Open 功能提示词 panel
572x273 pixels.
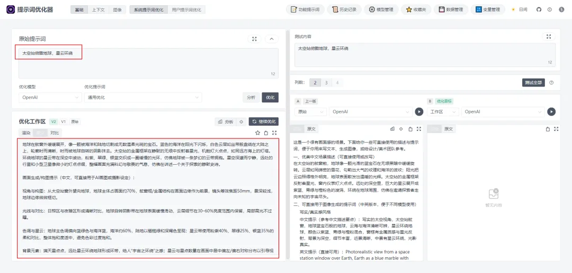305,10
